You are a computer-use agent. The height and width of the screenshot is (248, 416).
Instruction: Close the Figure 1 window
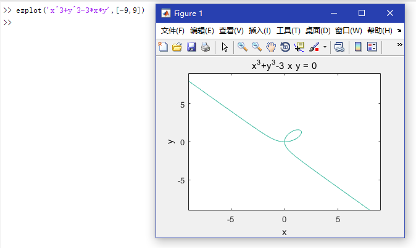389,13
